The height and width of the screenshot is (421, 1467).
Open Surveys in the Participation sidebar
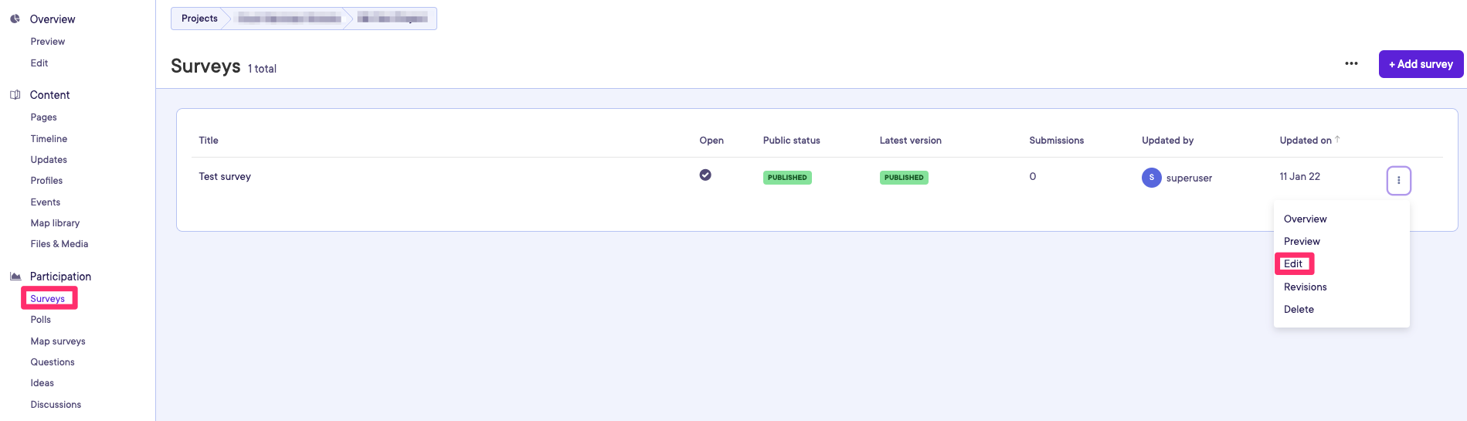point(48,299)
